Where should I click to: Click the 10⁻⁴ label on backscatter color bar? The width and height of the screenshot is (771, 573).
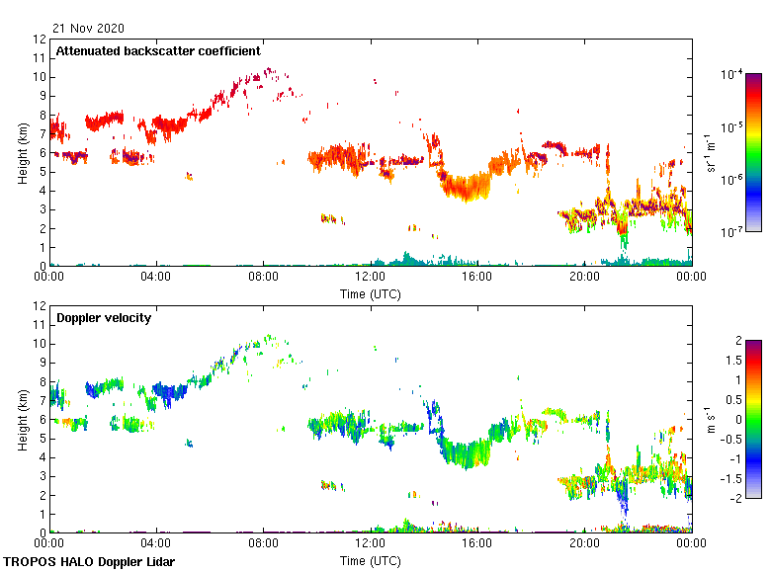(x=732, y=74)
